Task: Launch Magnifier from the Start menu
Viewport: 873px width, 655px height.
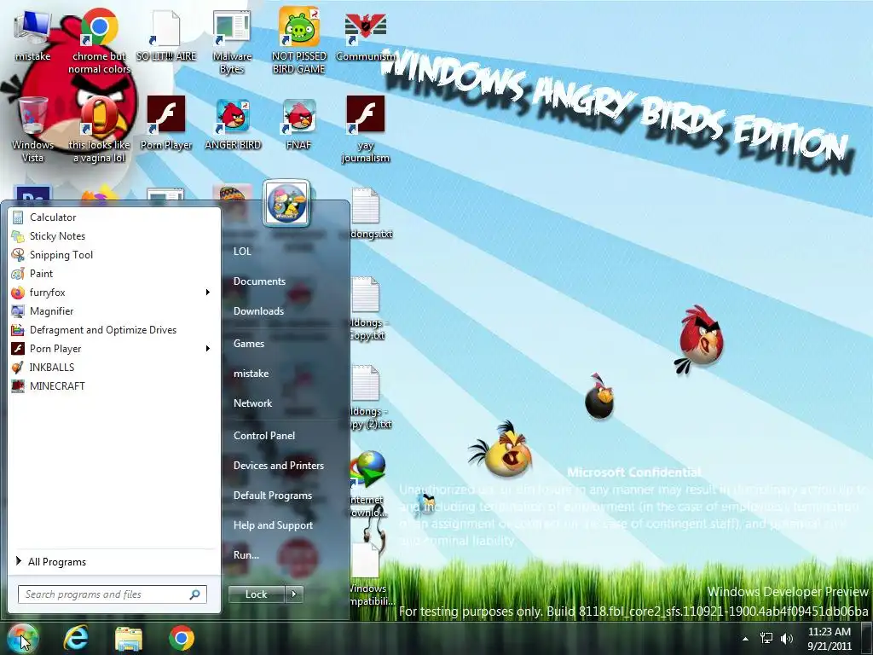Action: coord(114,310)
